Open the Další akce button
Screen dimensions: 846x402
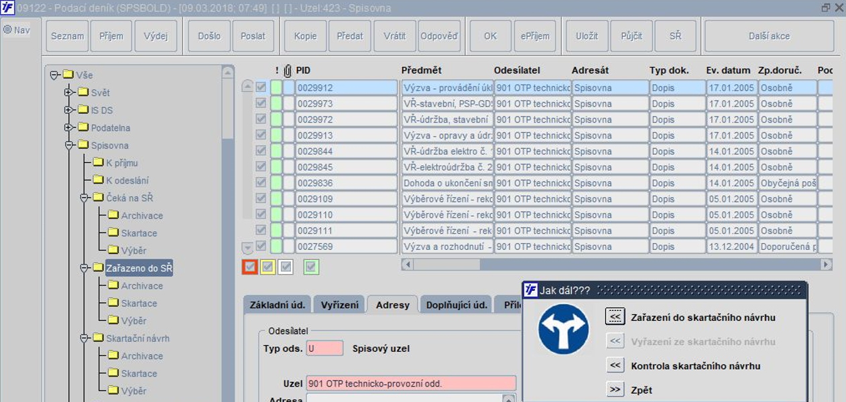770,36
